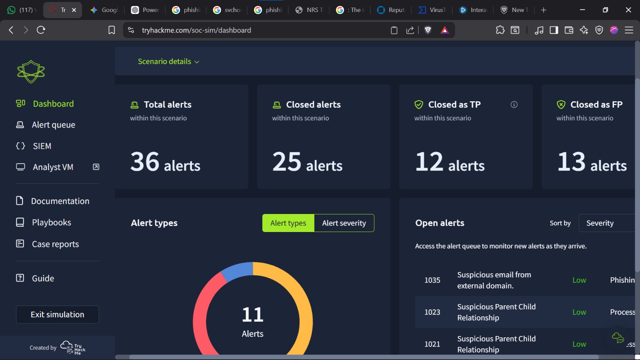Open SIEM from the sidebar
Viewport: 640px width, 360px height.
(x=42, y=146)
